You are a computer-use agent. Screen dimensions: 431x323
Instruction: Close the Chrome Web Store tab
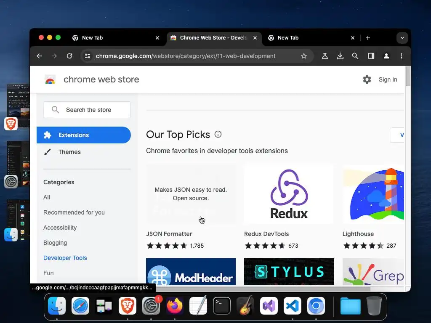255,38
